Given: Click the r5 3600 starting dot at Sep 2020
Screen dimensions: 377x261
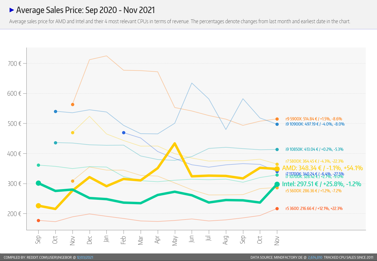Looking at the screenshot, I should (x=38, y=220).
